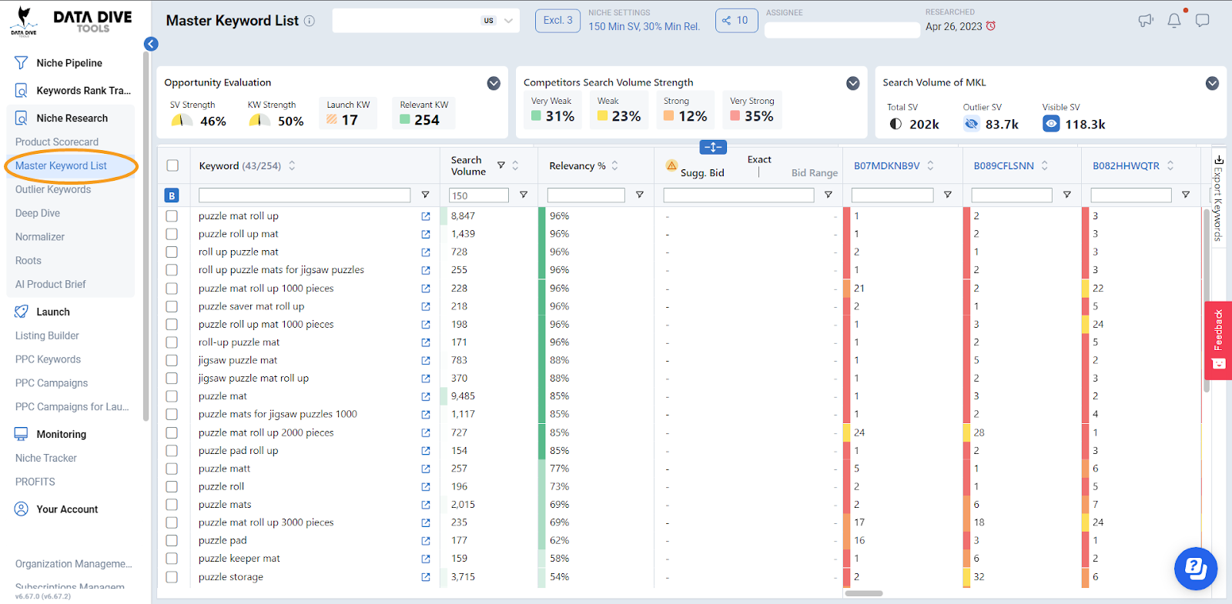This screenshot has width=1232, height=604.
Task: Click the filter funnel beside the relevancy input
Action: 639,195
